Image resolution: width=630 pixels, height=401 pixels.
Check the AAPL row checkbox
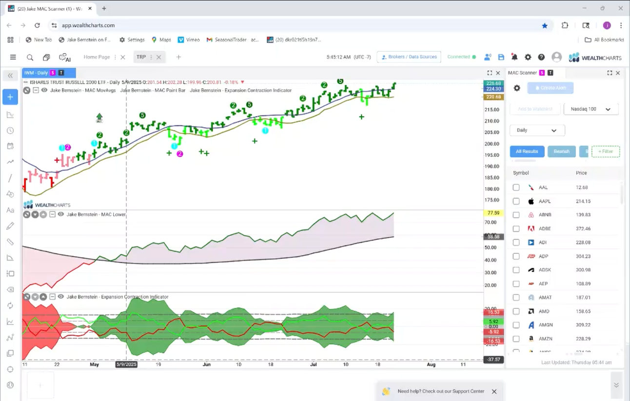[x=516, y=201]
